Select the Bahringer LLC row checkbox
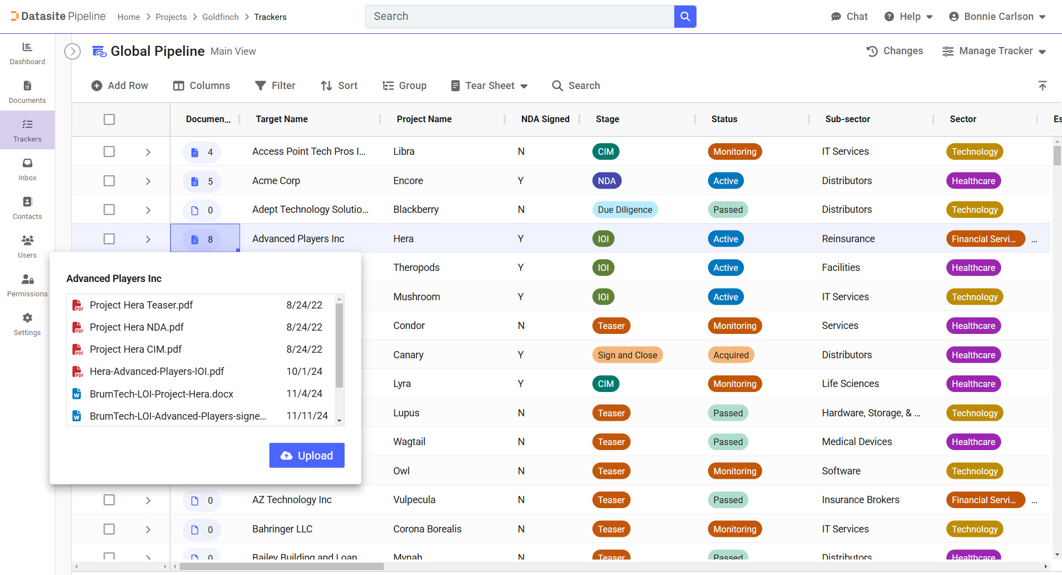The height and width of the screenshot is (575, 1062). tap(110, 529)
